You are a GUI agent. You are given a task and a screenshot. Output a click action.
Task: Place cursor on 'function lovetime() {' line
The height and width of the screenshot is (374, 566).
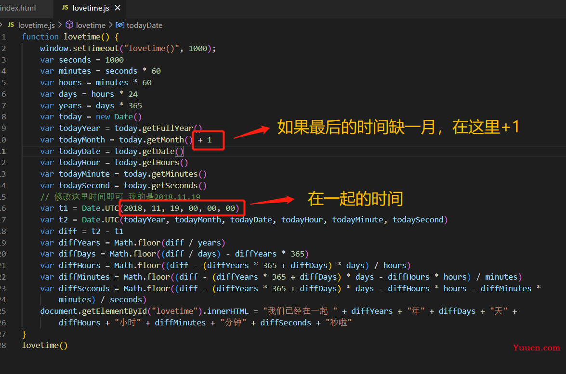pyautogui.click(x=70, y=37)
